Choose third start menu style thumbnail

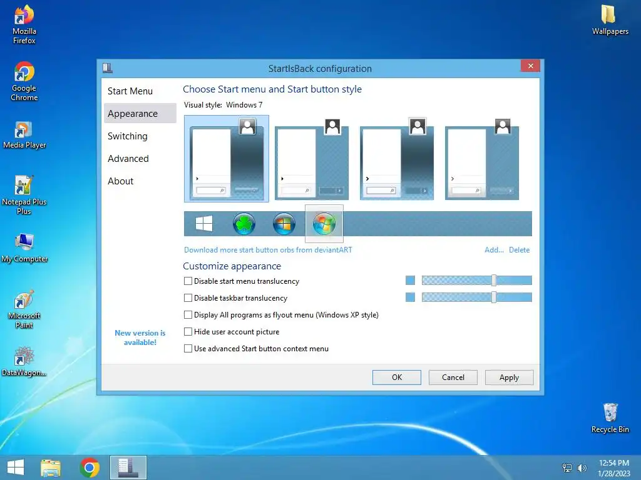[396, 158]
